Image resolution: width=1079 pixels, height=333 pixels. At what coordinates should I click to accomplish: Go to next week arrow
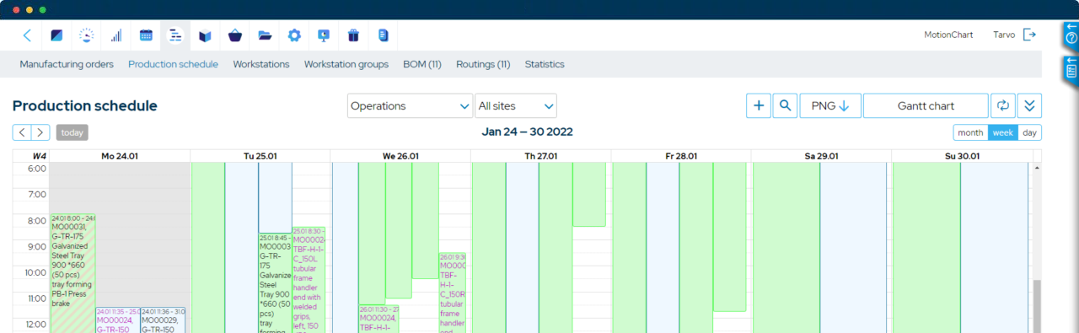(40, 132)
